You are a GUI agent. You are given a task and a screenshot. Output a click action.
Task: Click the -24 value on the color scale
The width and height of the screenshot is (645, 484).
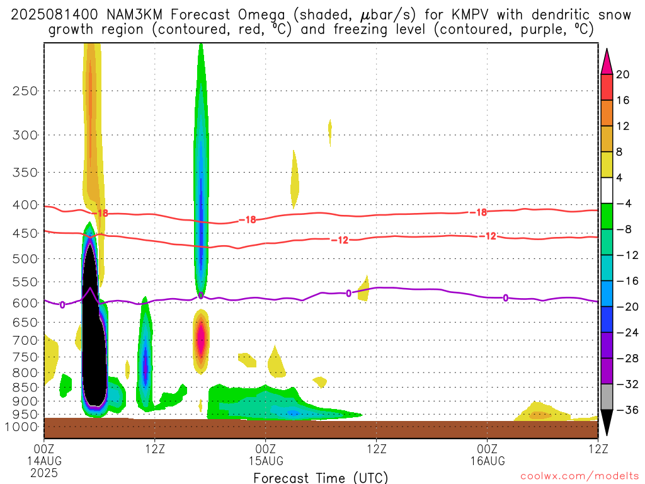coord(627,333)
